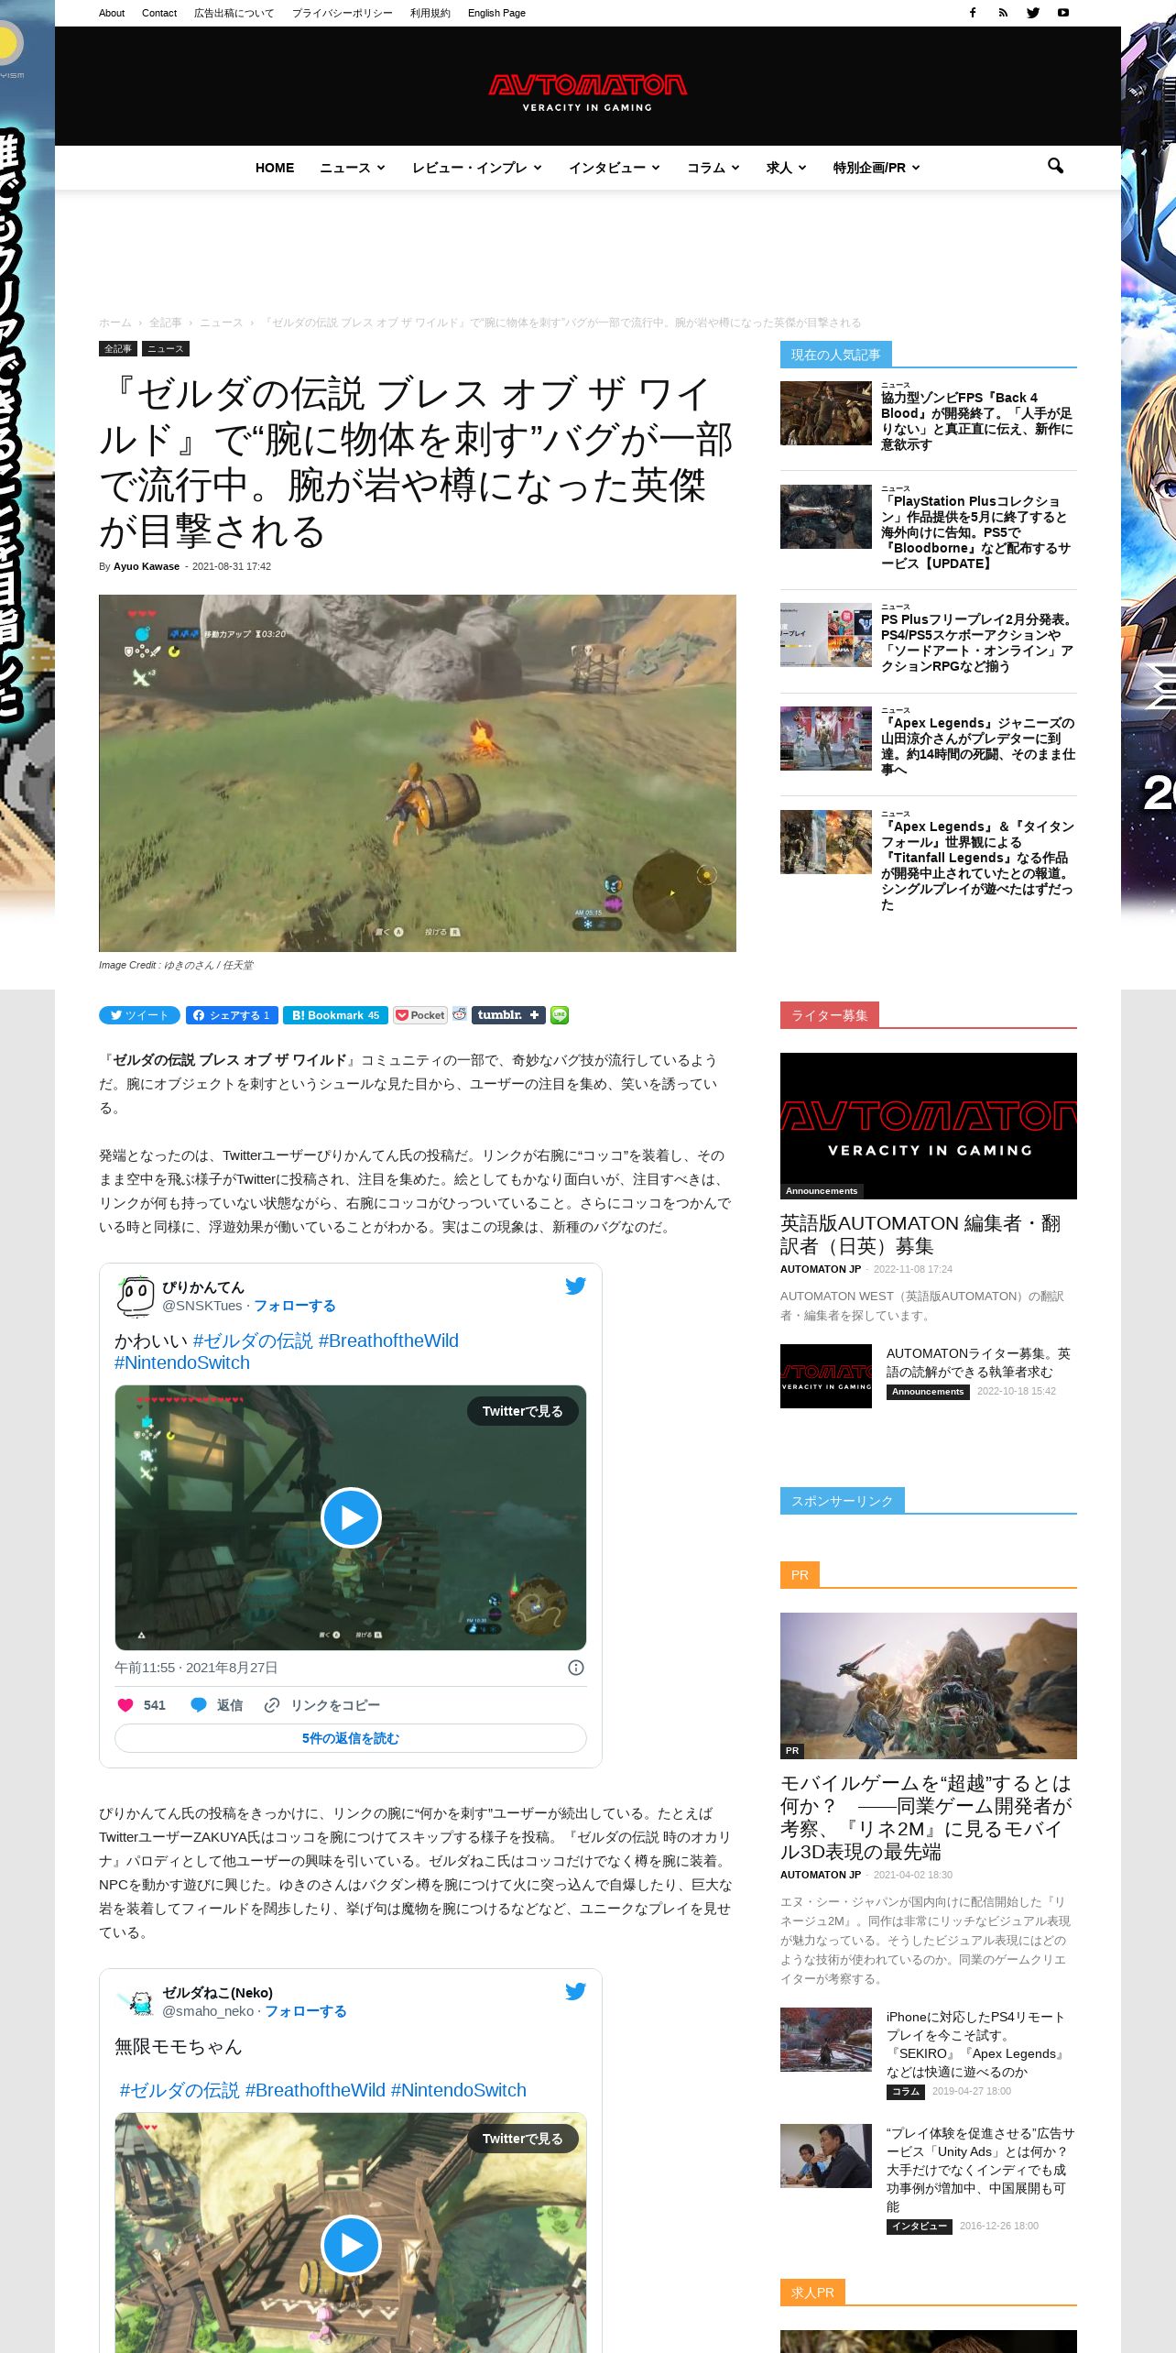Image resolution: width=1176 pixels, height=2353 pixels.
Task: Go to HOME in navigation
Action: coord(275,168)
